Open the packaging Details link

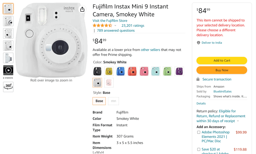point(201,103)
